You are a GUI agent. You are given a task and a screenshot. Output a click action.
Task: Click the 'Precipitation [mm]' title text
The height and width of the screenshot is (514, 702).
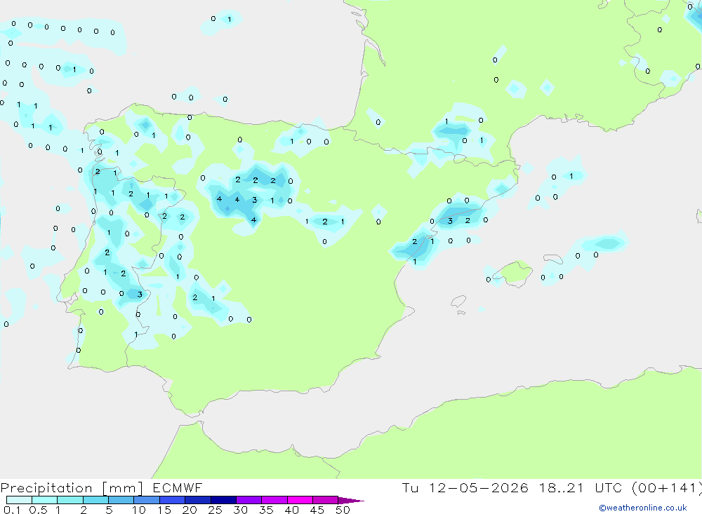pos(72,488)
